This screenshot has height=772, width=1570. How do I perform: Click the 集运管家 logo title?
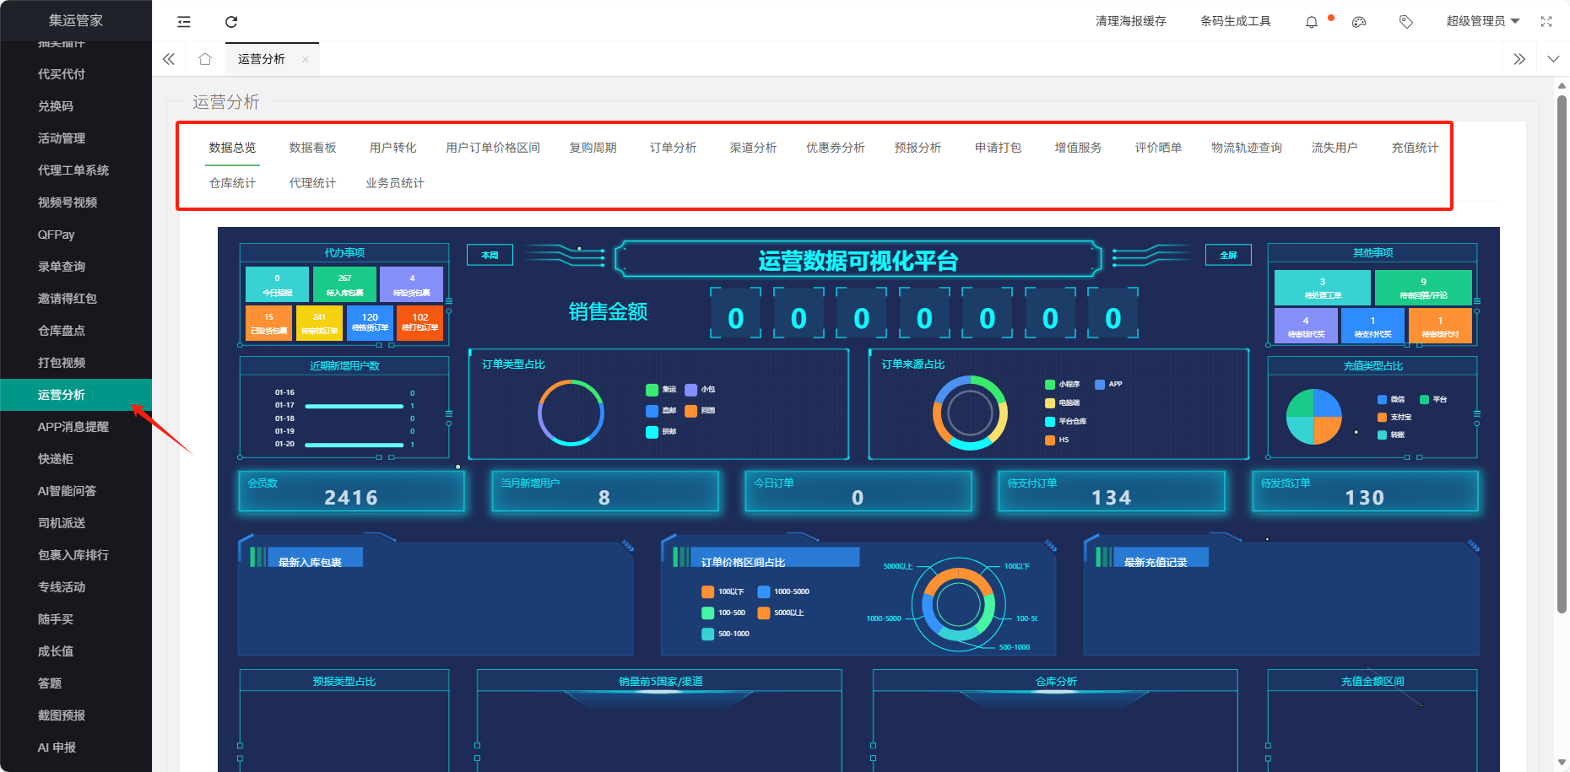click(x=76, y=20)
